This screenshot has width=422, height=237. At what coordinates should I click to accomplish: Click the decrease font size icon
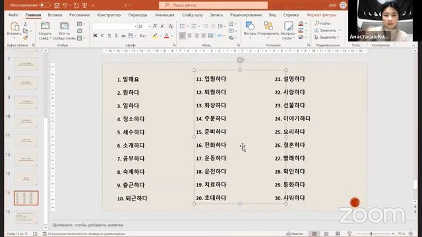point(163,26)
